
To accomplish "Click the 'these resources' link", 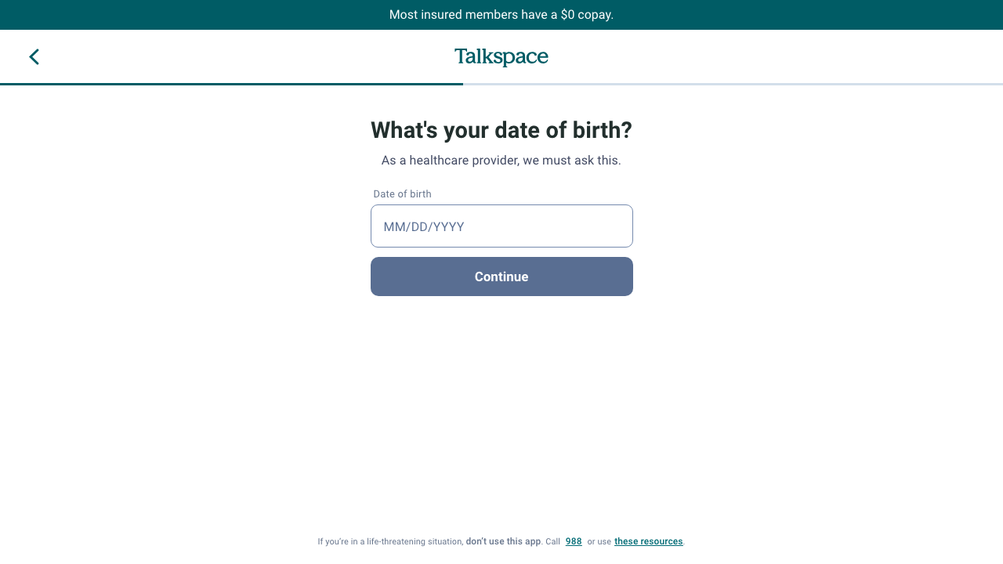I will pyautogui.click(x=648, y=541).
